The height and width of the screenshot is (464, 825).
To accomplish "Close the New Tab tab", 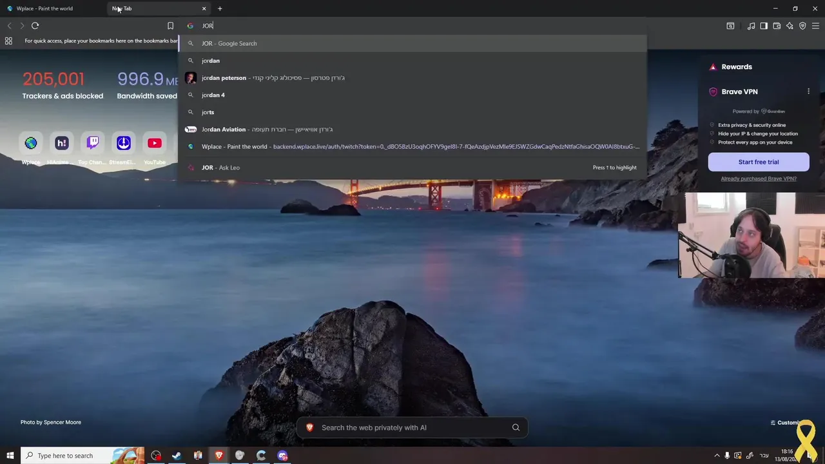I will [204, 8].
